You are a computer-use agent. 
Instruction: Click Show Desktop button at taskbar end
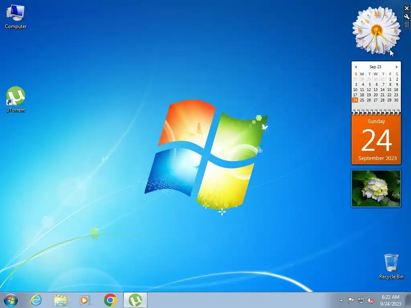point(408,300)
